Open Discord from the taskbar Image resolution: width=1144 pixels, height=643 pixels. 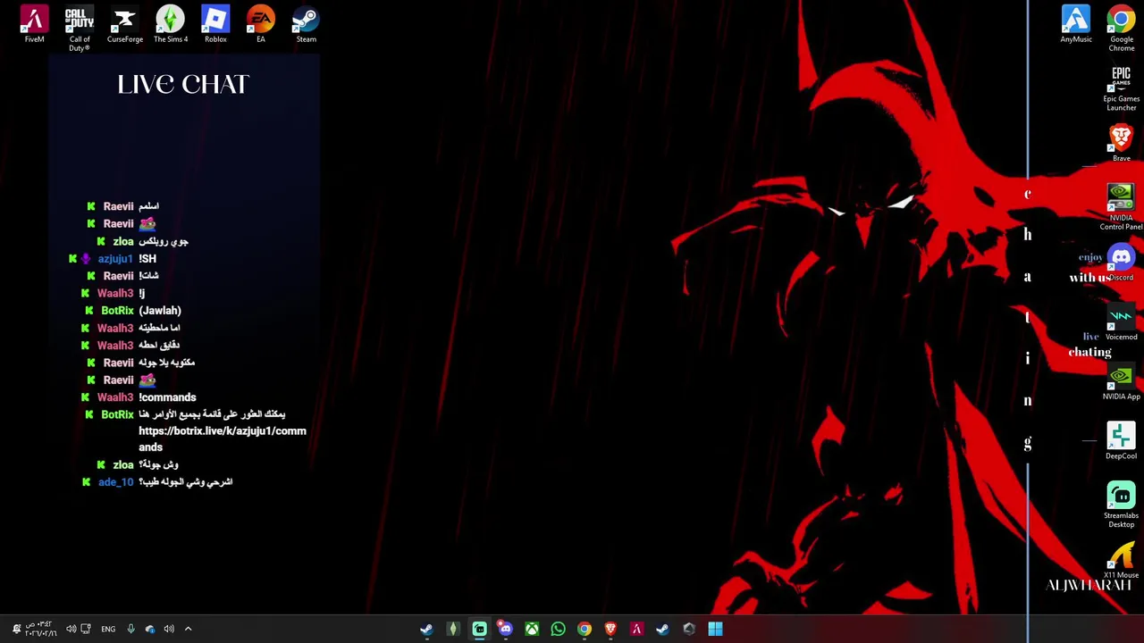[x=505, y=629]
